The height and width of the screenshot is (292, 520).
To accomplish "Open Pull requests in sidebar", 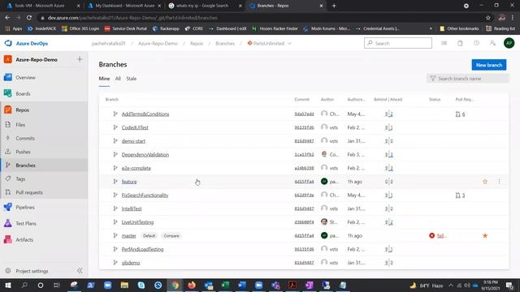I will [29, 192].
